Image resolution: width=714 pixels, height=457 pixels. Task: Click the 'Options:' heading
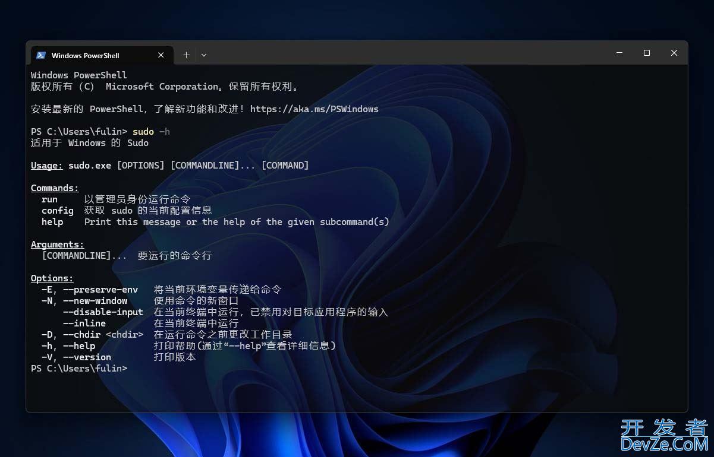[x=52, y=278]
